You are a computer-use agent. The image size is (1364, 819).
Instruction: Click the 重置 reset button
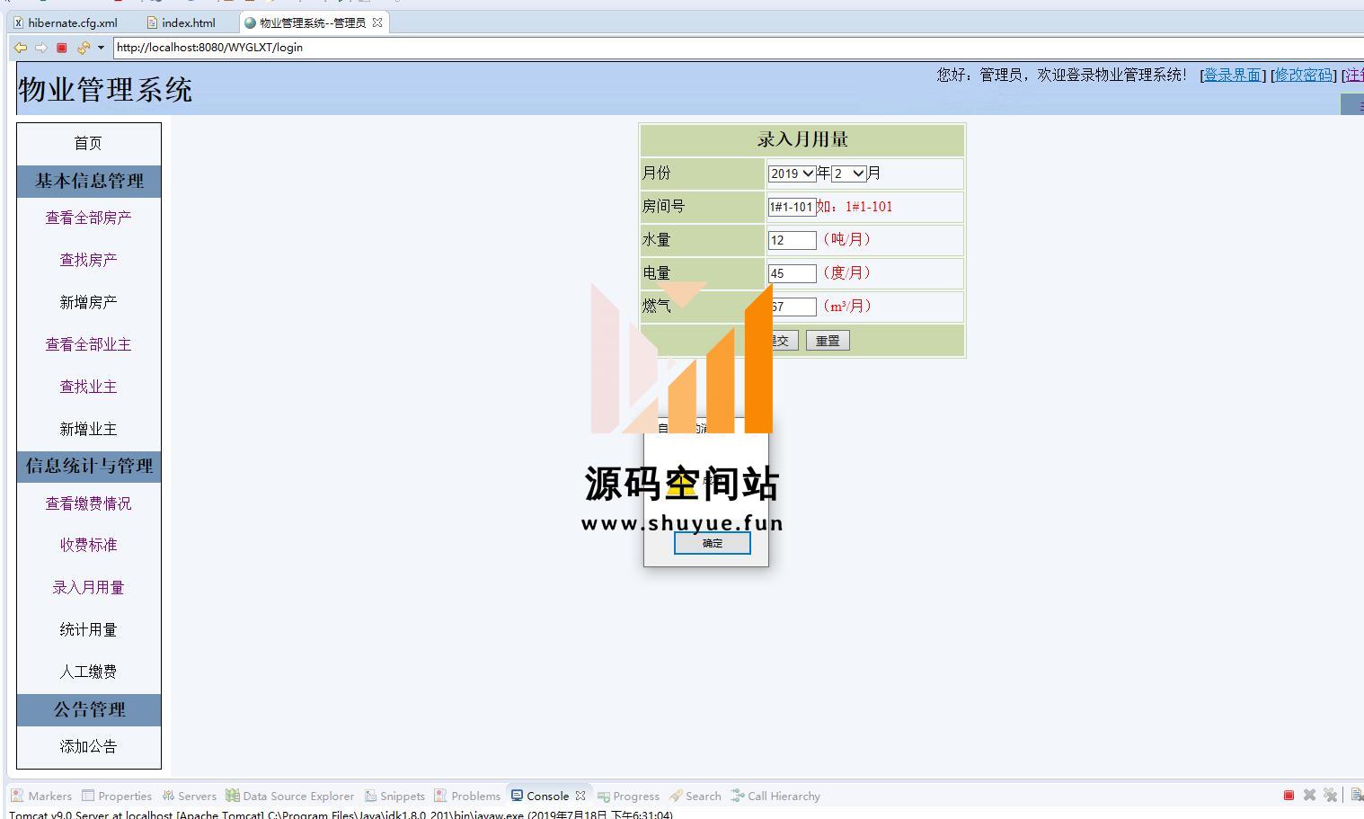coord(827,341)
